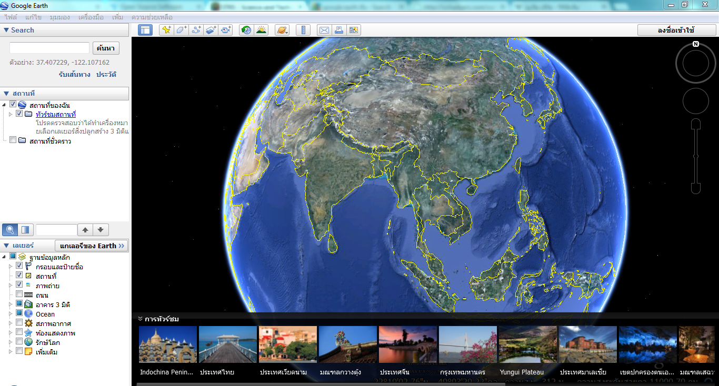Click the ประเทศไทย tour thumbnail
Viewport: 719px width, 386px height.
tap(228, 344)
